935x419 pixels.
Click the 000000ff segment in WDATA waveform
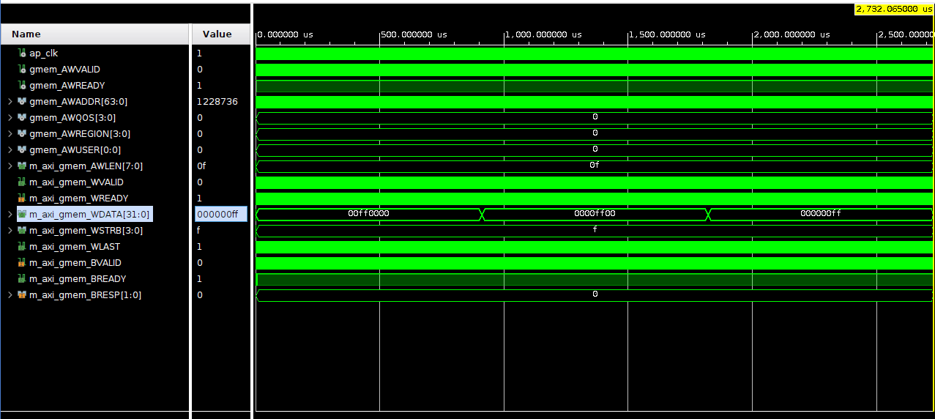coord(820,214)
